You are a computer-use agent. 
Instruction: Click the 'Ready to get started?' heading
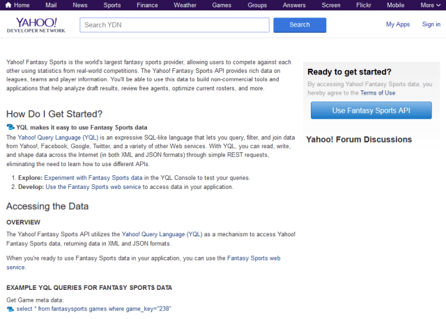[349, 72]
